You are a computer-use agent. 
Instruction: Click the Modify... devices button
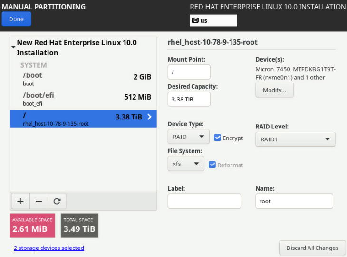pyautogui.click(x=274, y=90)
